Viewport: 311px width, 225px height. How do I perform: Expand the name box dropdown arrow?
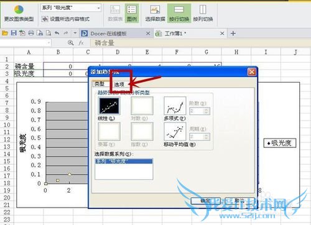click(x=49, y=43)
